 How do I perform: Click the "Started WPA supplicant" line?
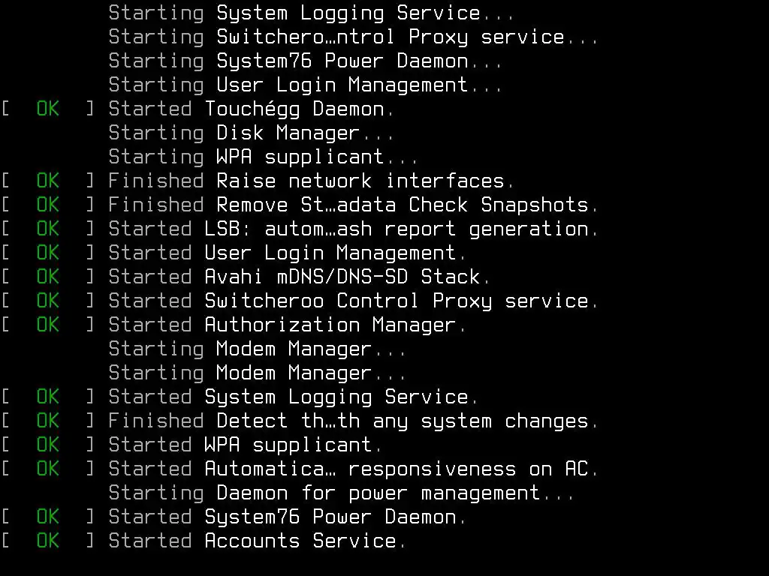tap(245, 445)
